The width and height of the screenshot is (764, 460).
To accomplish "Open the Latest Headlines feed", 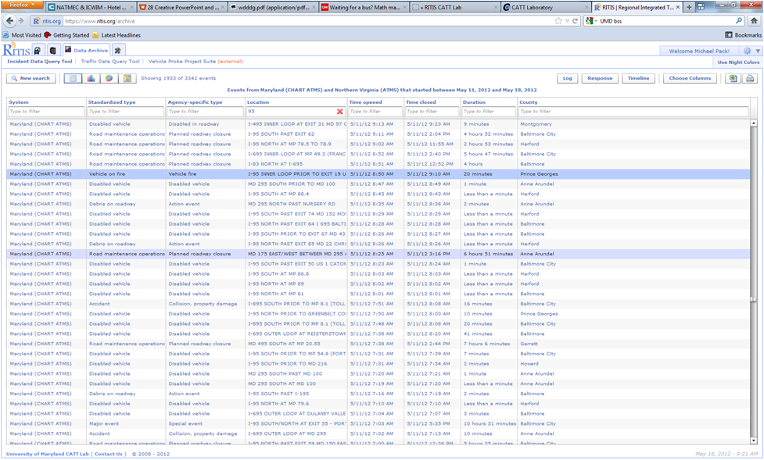I will [117, 35].
